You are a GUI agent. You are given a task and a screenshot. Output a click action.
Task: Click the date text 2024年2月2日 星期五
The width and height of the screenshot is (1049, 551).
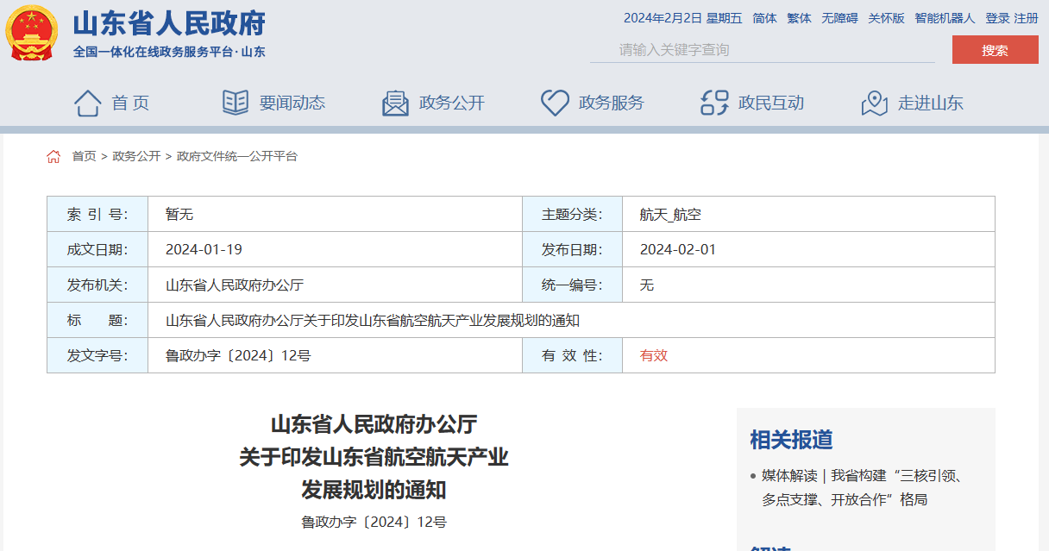tap(682, 18)
